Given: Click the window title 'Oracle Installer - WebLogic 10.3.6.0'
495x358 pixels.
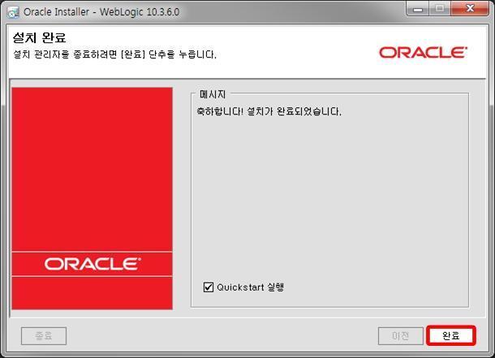Looking at the screenshot, I should [101, 12].
